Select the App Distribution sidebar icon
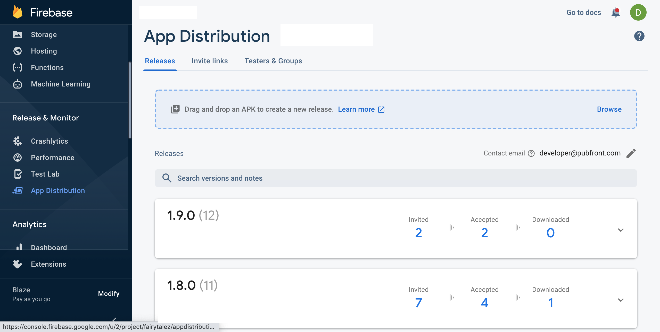This screenshot has width=660, height=332. pos(18,190)
